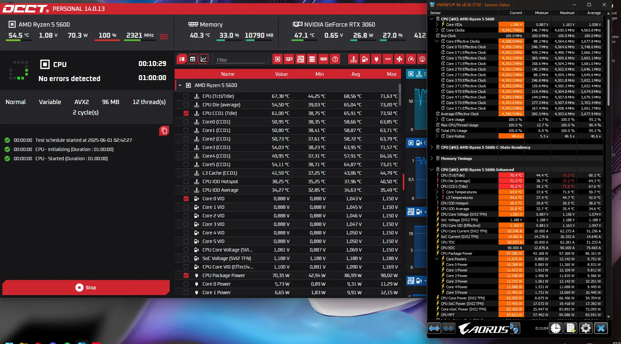621x344 pixels.
Task: Show only voltage sensors in OCCT
Action: coord(365,59)
